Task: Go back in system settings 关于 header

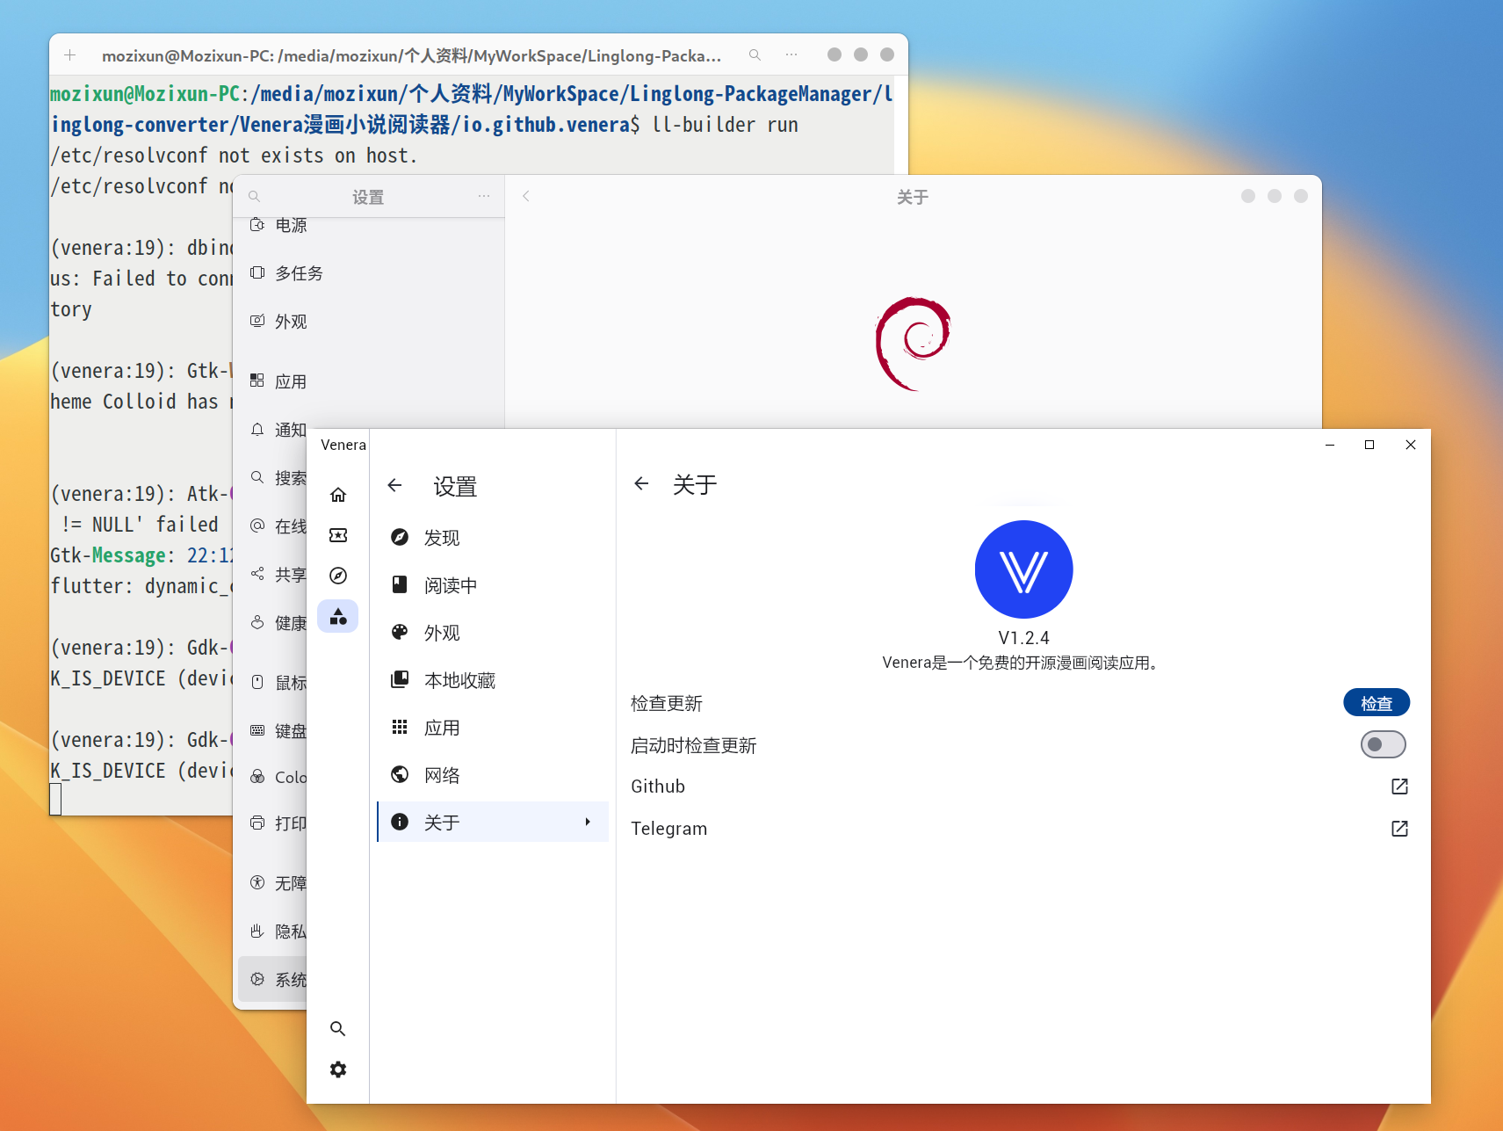Action: click(526, 196)
